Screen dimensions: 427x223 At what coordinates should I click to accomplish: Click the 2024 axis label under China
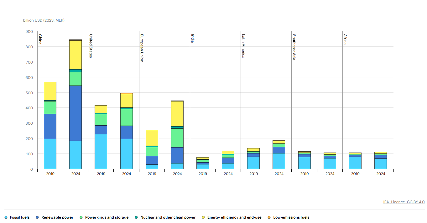[x=76, y=174]
